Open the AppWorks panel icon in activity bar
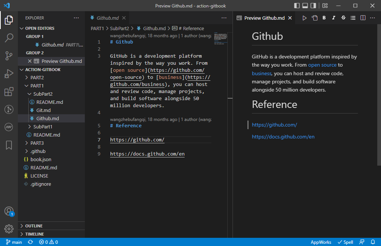381x246 pixels. point(9,127)
